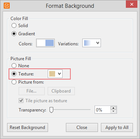Close the Format Background dialog with X
140x139 pixels.
[131, 4]
